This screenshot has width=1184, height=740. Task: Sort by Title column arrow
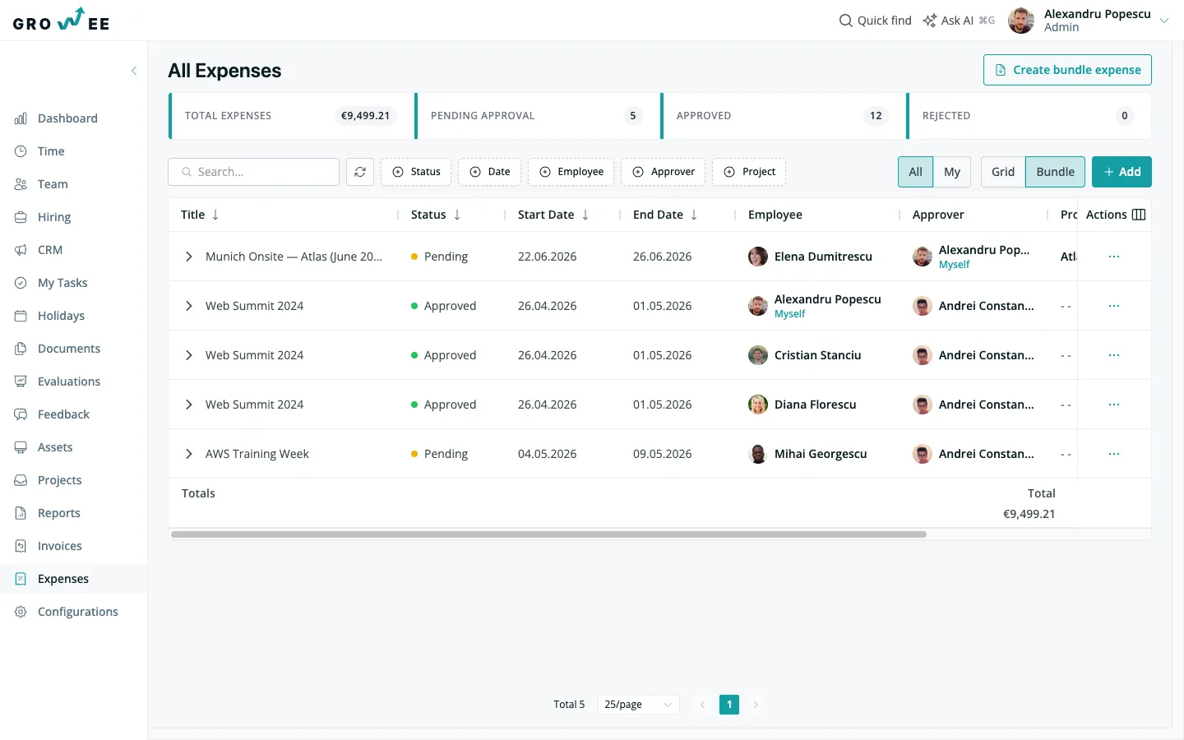click(x=215, y=215)
